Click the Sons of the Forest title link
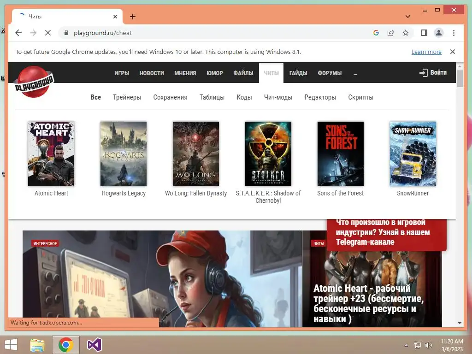This screenshot has width=472, height=354. point(341,193)
